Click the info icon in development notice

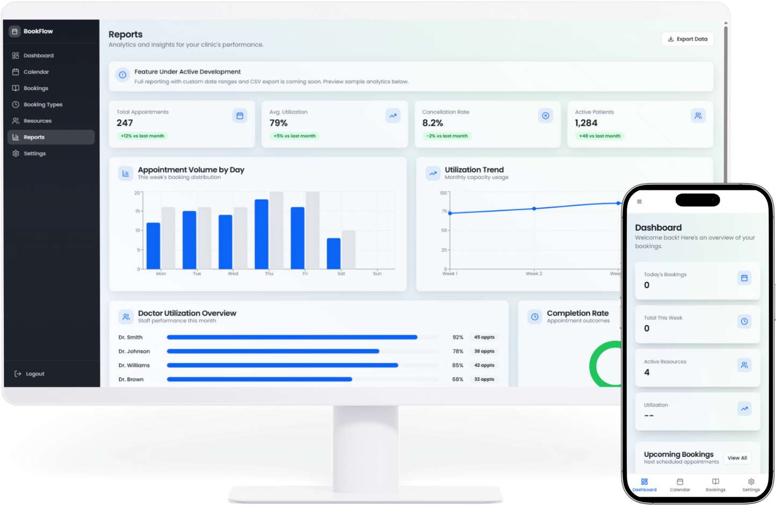[x=122, y=75]
